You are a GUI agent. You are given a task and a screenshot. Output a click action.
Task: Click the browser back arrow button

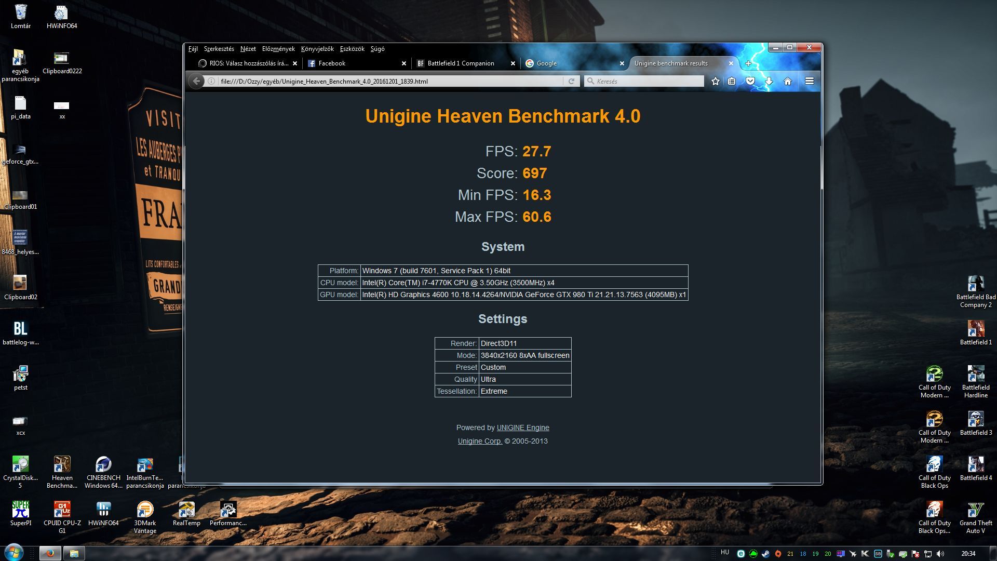(x=196, y=81)
